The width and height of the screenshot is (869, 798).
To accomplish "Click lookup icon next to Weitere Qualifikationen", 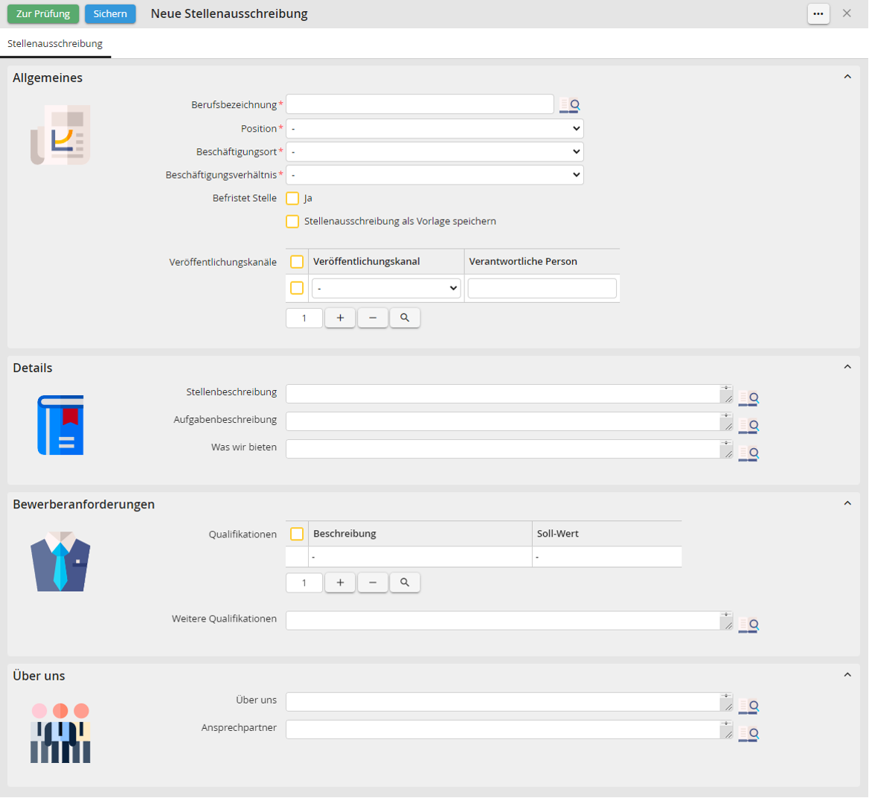I will click(x=748, y=625).
